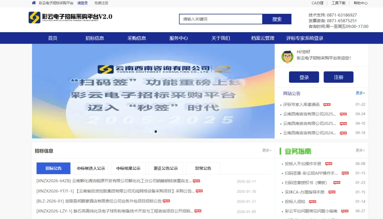The image size is (383, 219).
Task: Open the 帮助中心 link
Action: point(361,3)
